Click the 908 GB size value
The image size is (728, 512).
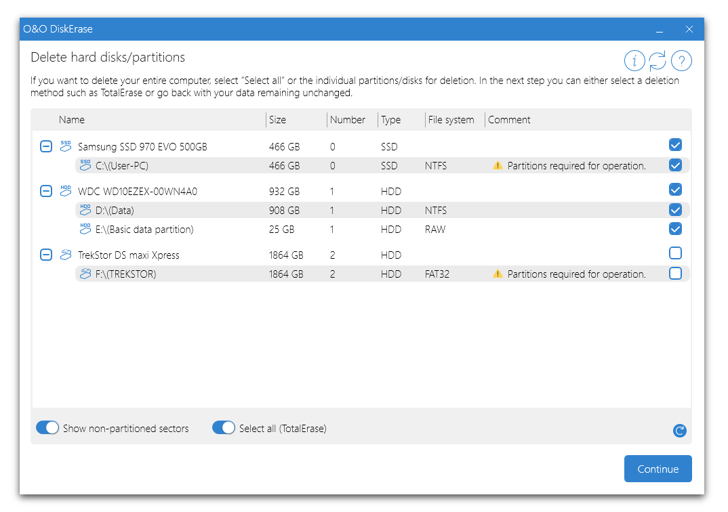click(x=284, y=211)
